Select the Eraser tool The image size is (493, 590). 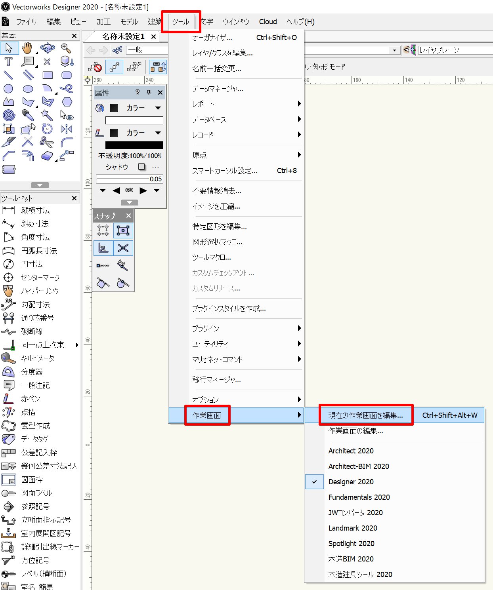[47, 156]
